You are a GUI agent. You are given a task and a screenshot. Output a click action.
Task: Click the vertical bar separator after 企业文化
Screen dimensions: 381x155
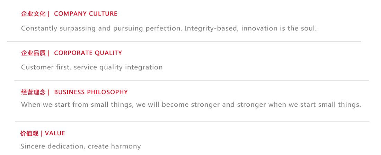pyautogui.click(x=49, y=14)
